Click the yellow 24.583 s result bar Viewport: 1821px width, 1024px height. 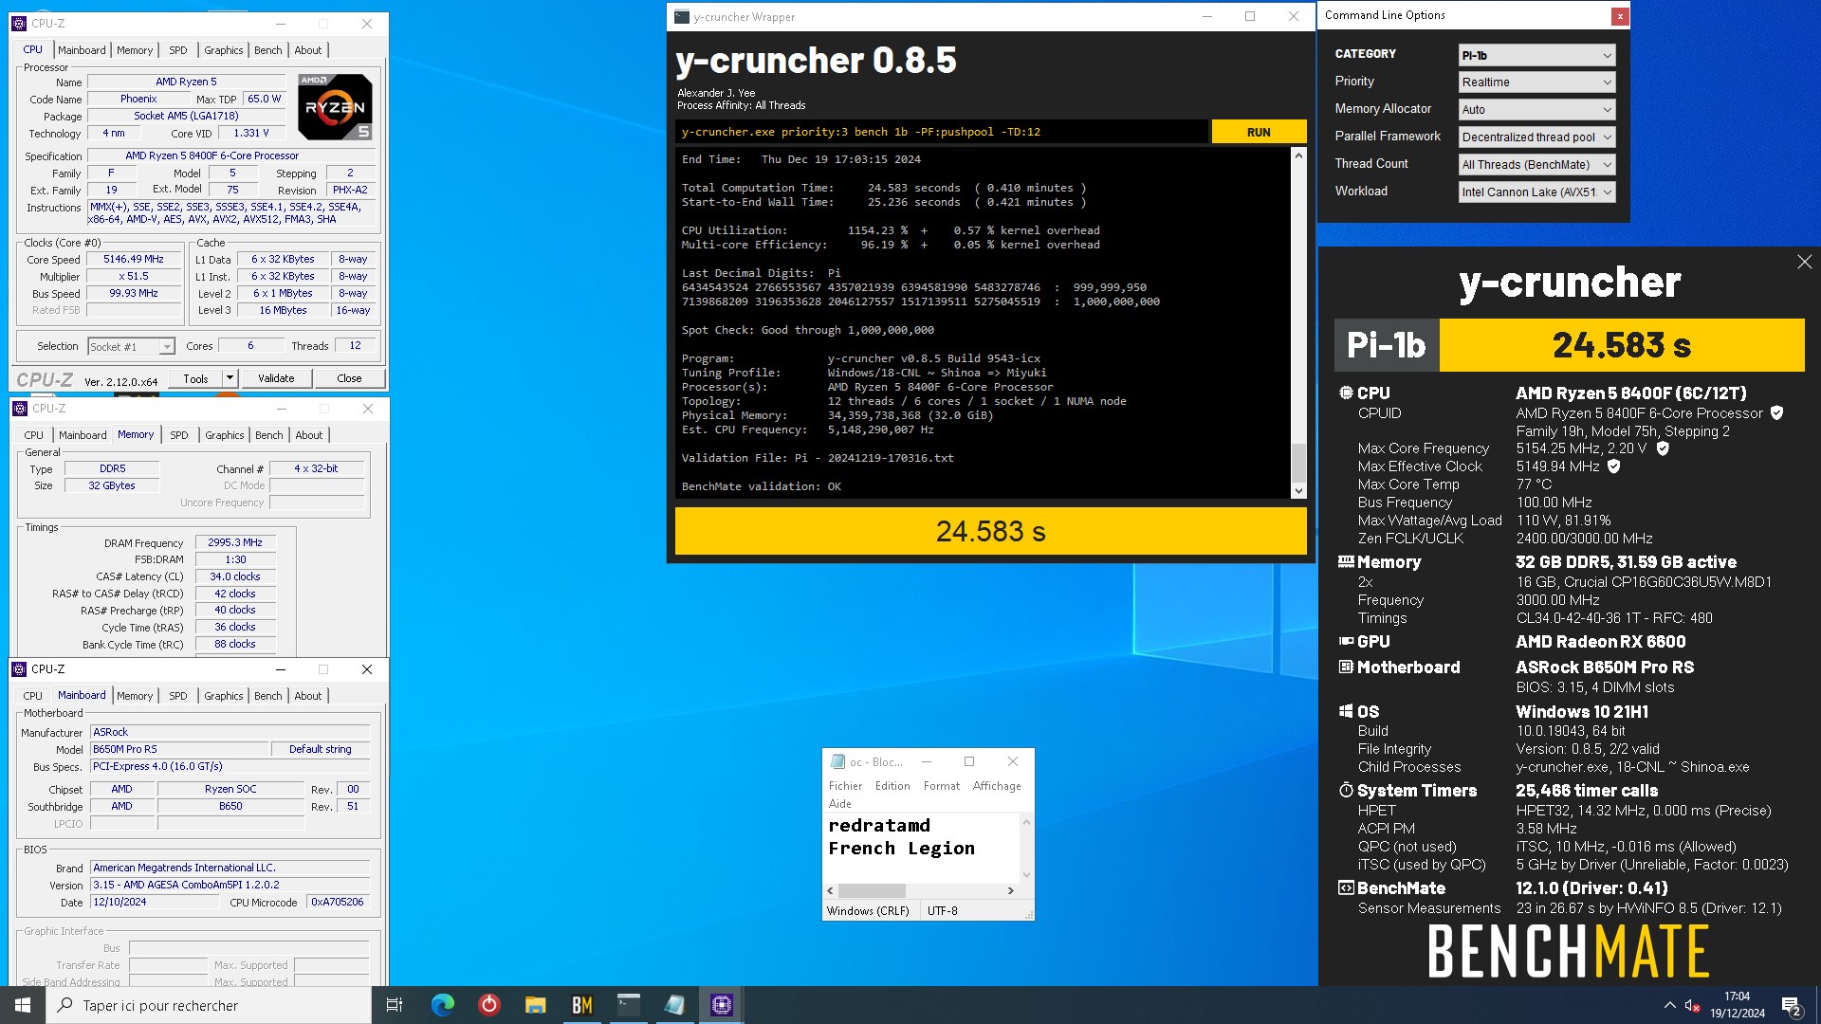(990, 531)
